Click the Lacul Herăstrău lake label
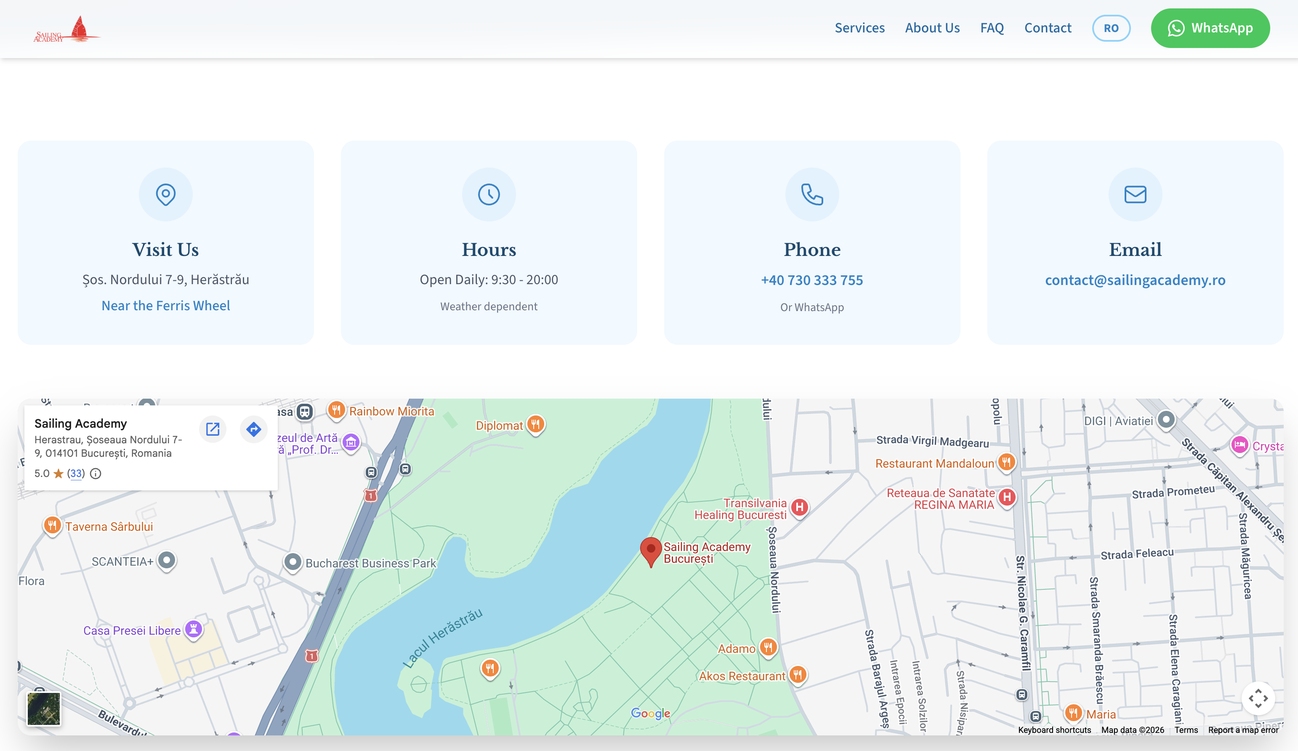The width and height of the screenshot is (1298, 751). point(444,638)
